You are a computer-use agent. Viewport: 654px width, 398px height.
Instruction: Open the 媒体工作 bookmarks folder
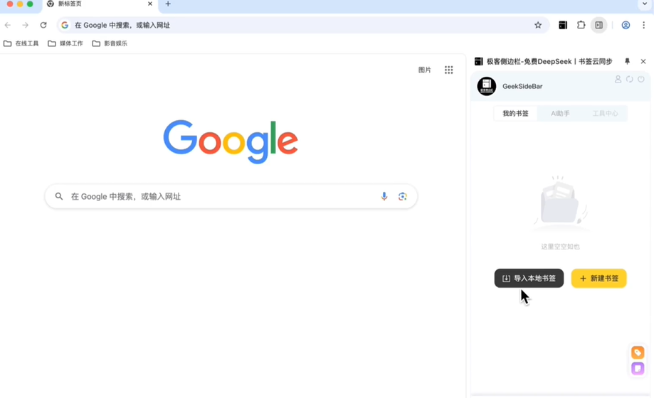click(x=65, y=43)
